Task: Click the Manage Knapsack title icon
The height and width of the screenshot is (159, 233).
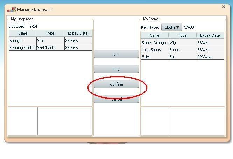Action: tap(11, 10)
